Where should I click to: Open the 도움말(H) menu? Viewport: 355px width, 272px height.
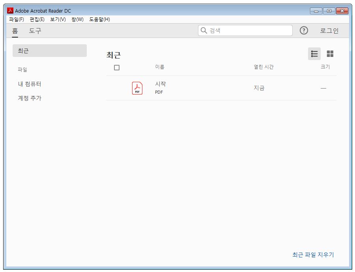(99, 19)
